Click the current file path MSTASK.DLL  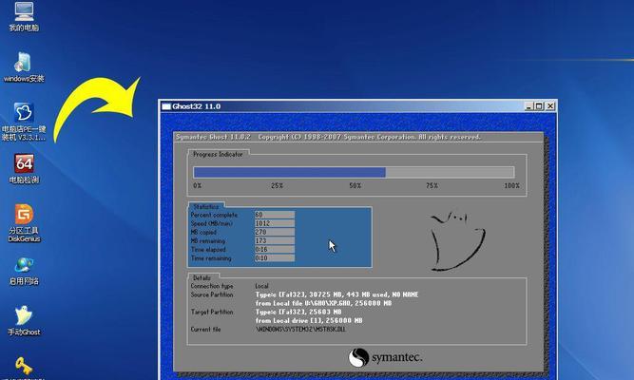click(x=300, y=330)
